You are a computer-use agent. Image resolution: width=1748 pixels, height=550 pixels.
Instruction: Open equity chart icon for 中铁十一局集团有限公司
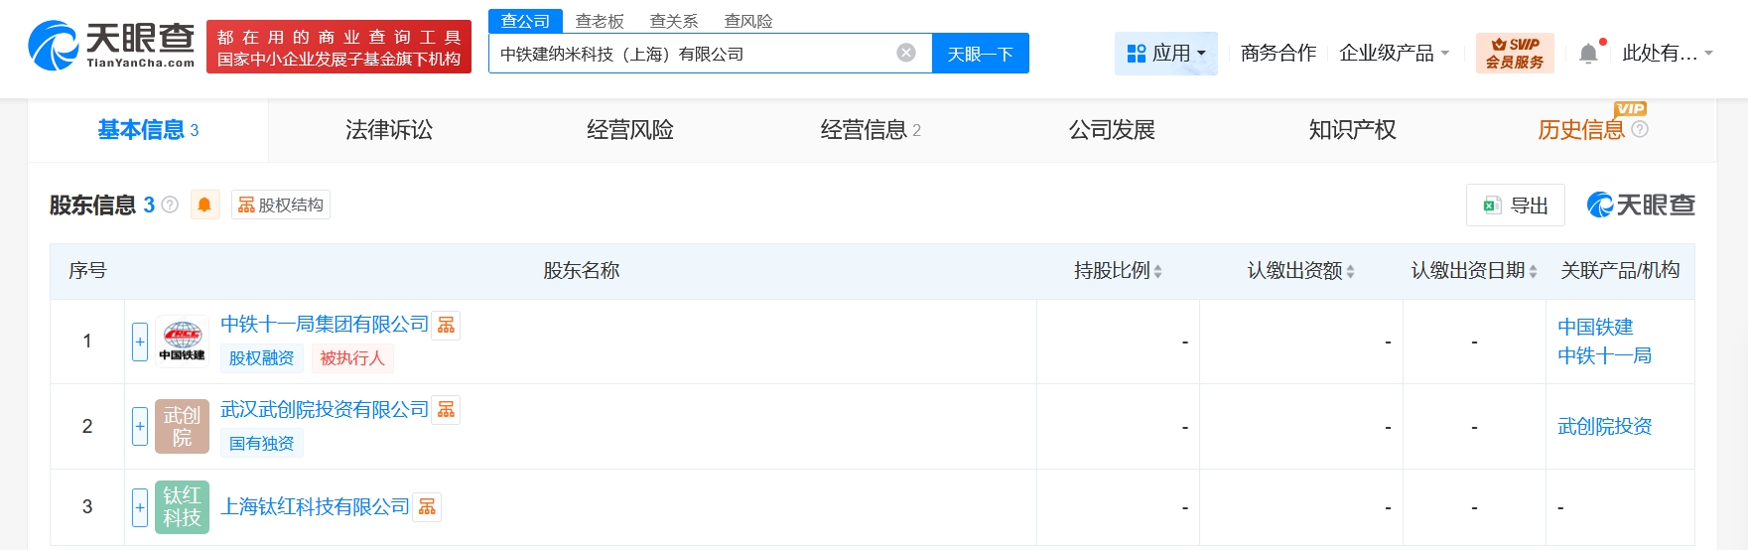point(447,325)
